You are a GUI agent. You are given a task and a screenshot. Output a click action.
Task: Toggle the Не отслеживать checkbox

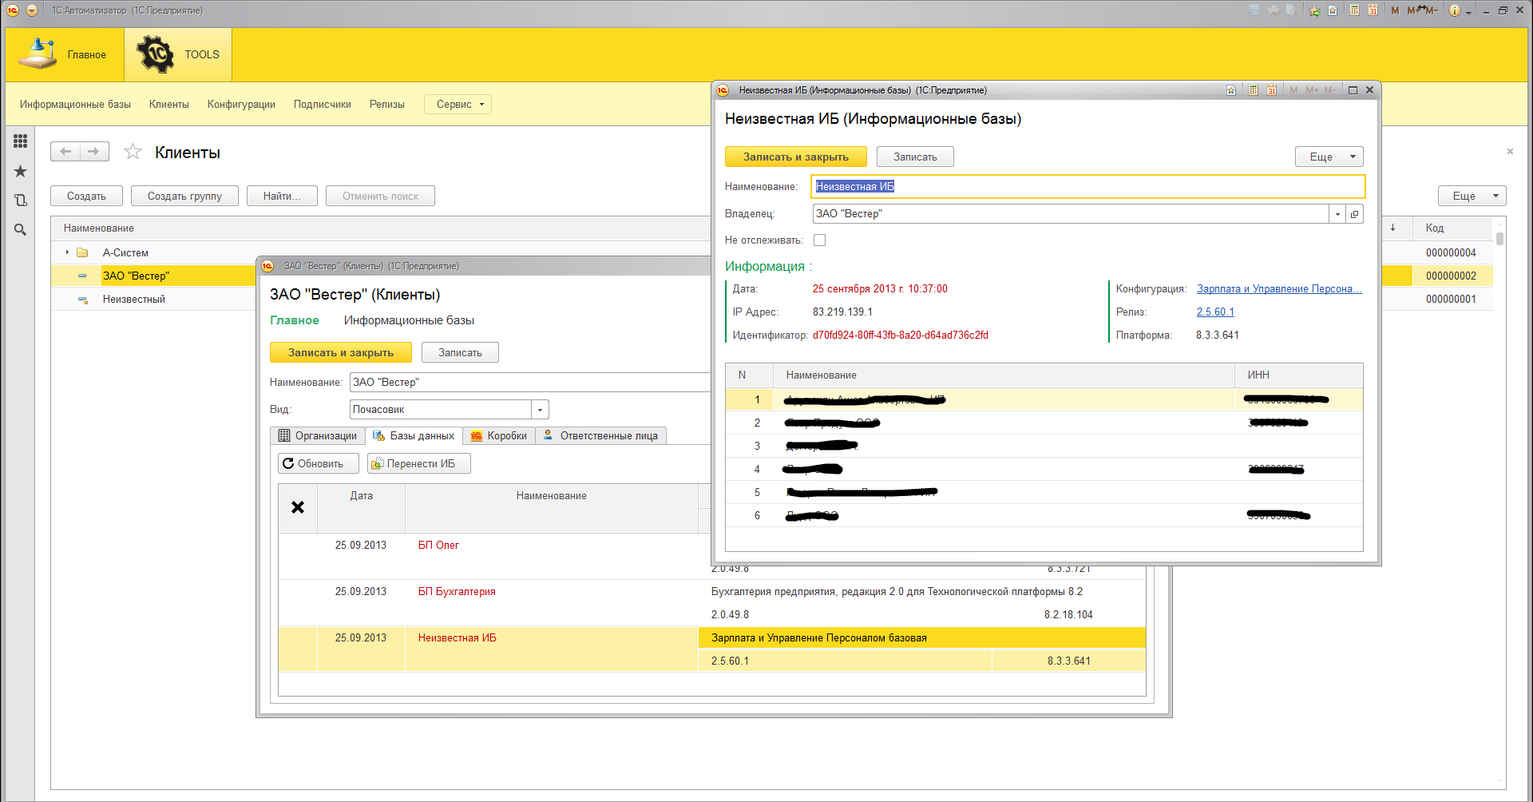click(819, 240)
